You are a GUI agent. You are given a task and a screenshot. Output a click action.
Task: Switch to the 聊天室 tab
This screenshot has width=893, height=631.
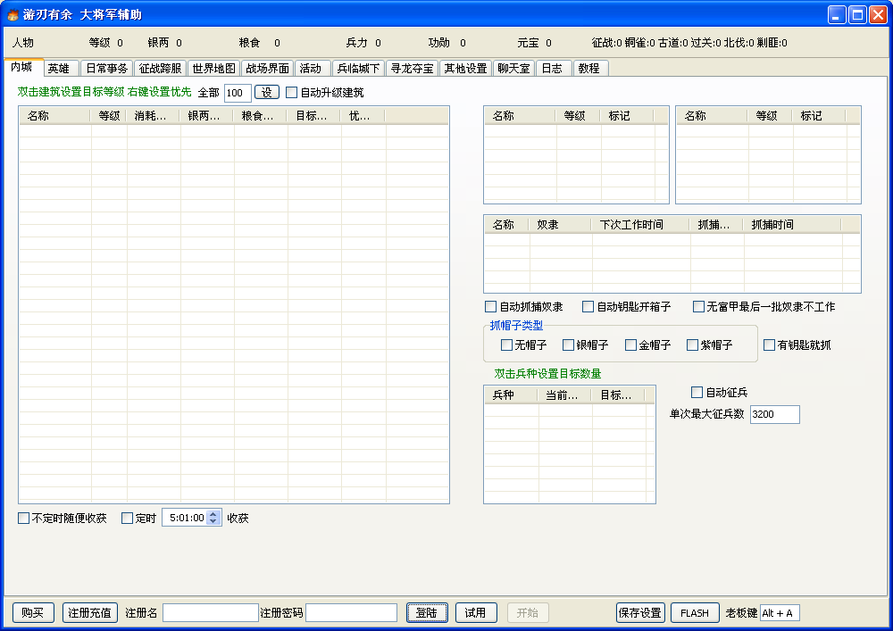point(513,69)
